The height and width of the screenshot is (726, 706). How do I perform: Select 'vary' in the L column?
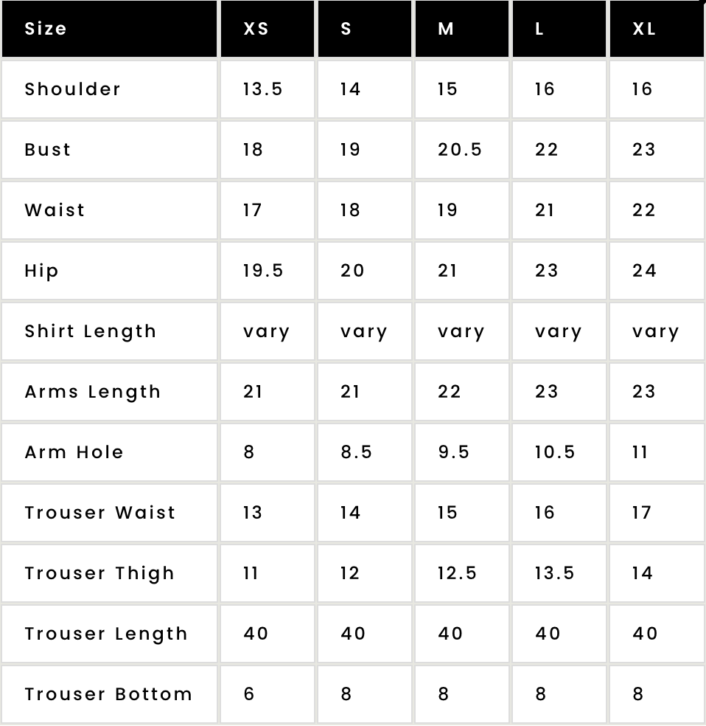[x=559, y=332]
